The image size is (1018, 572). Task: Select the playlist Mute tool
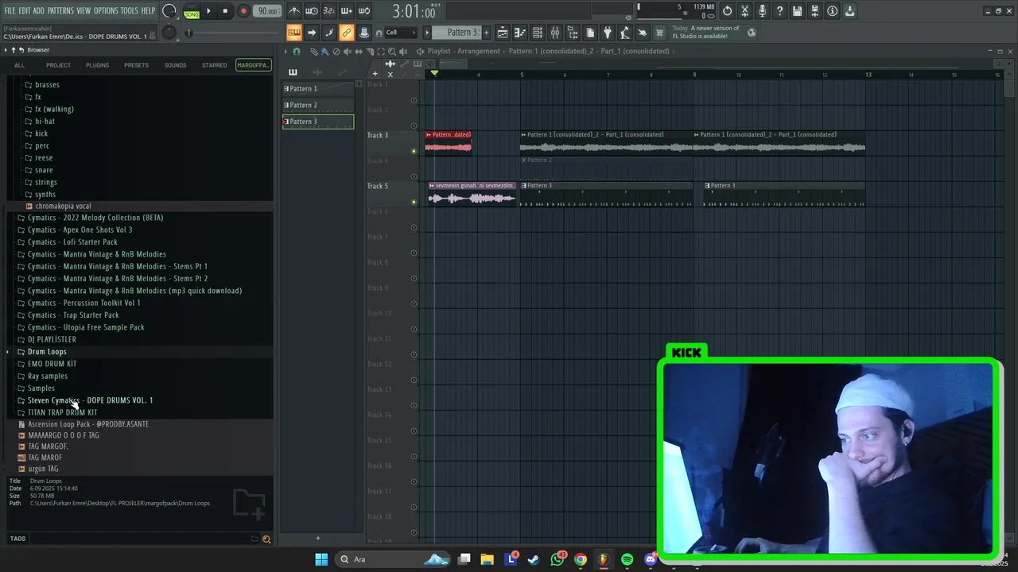pos(348,52)
